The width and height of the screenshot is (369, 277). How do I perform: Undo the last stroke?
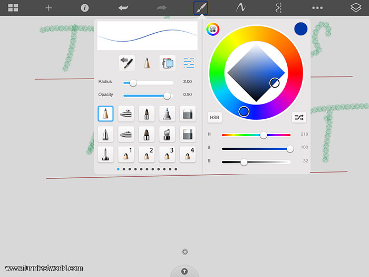pos(123,8)
